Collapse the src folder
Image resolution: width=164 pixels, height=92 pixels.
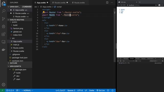(x=13, y=38)
